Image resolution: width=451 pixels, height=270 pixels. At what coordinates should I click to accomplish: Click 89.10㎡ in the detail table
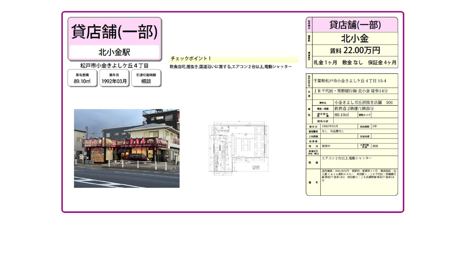(x=342, y=115)
